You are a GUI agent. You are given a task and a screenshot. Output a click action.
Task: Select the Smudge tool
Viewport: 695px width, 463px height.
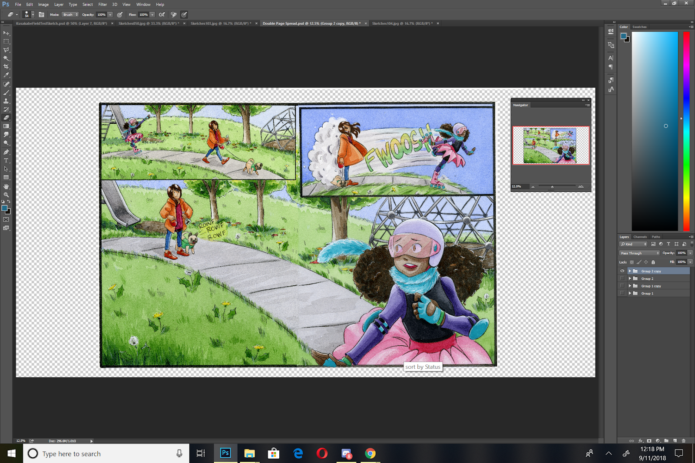tap(6, 135)
